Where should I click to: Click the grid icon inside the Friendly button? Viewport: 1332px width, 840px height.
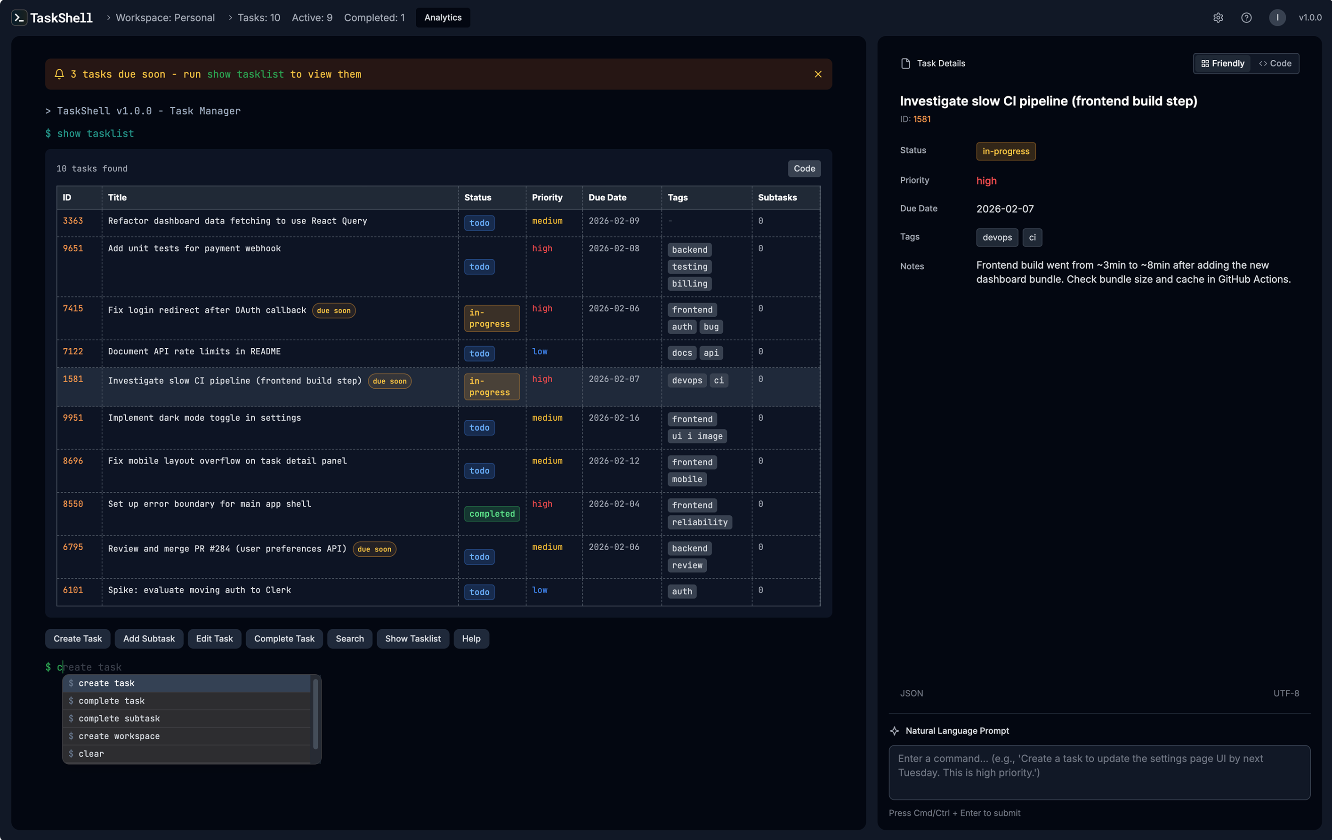[x=1205, y=63]
